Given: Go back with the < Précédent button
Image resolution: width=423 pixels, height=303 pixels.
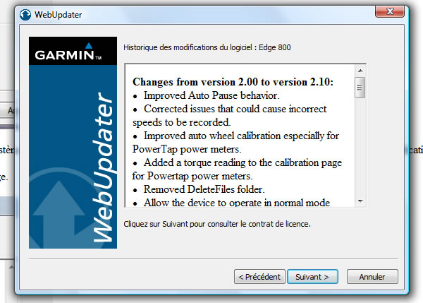Looking at the screenshot, I should tap(259, 276).
